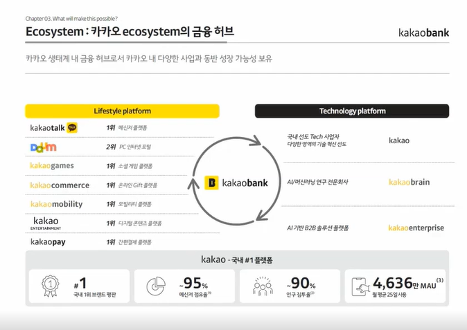This screenshot has height=330, width=467.
Task: Click the people group icon near 90%
Action: pyautogui.click(x=262, y=286)
